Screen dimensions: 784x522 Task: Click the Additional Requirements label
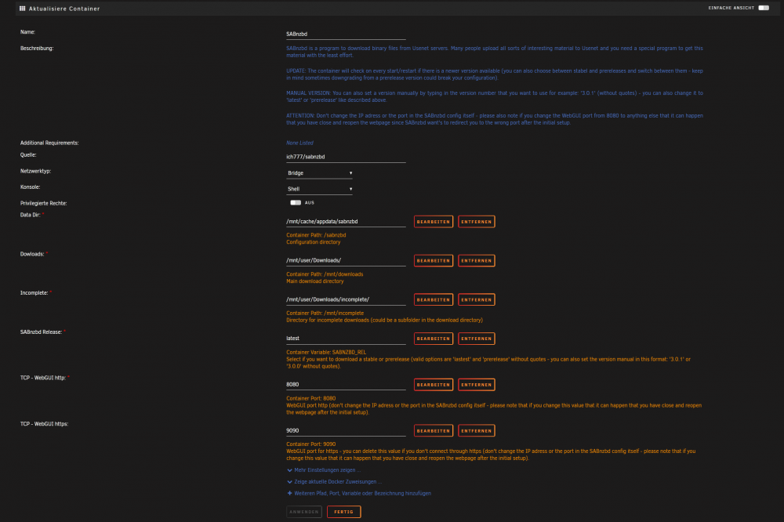pos(49,143)
